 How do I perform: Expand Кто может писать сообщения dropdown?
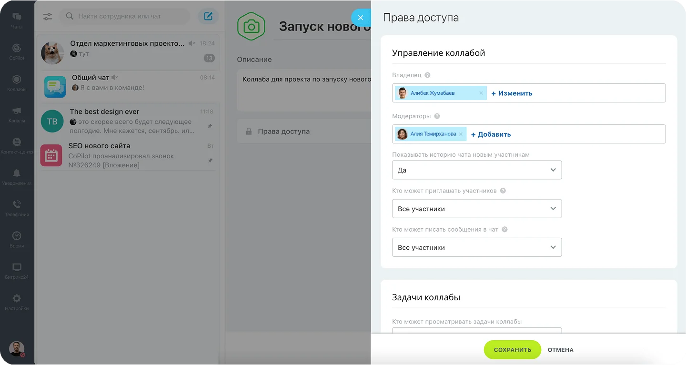[x=477, y=247]
